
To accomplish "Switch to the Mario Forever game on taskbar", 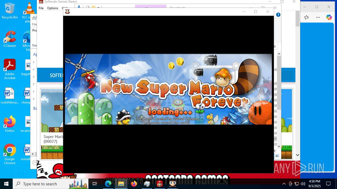I will pos(173,184).
